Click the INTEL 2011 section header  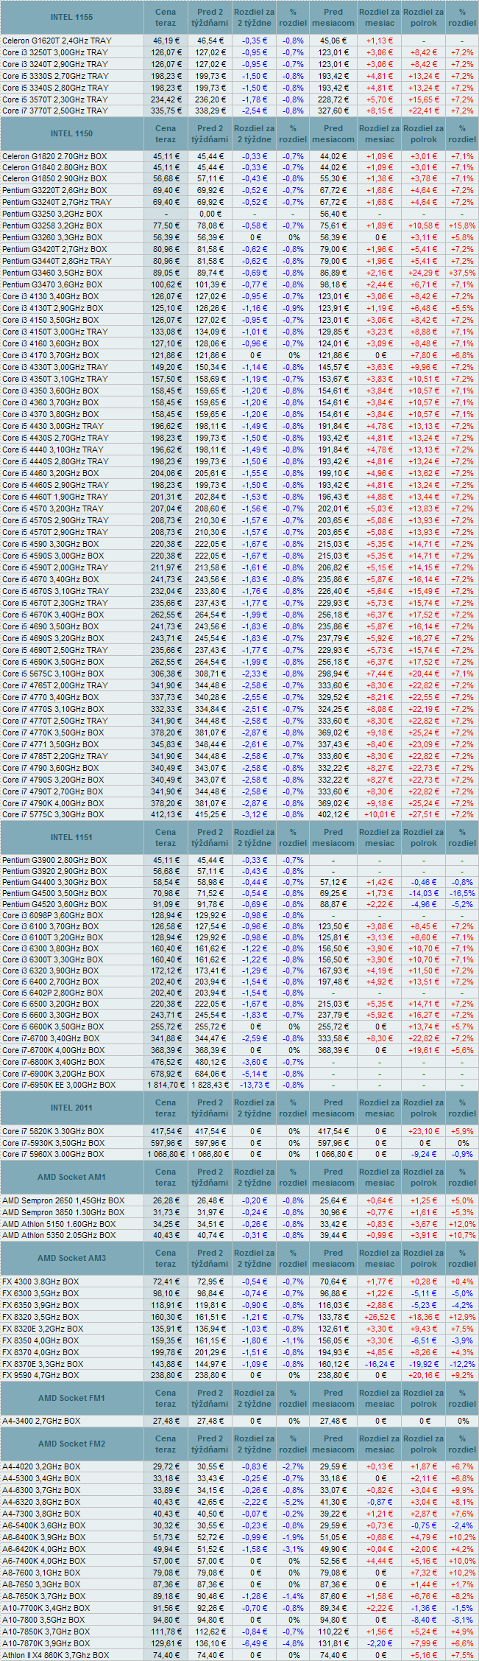point(72,1108)
